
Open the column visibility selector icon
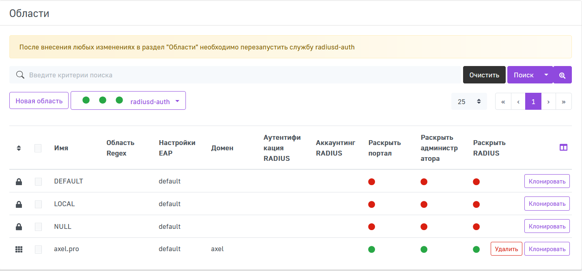pos(563,147)
